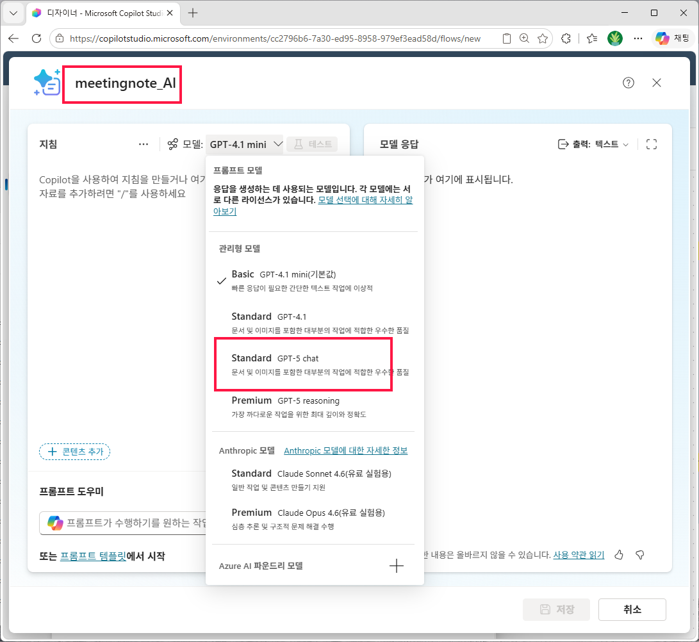Open the 출력: 텍스트 output dropdown
Screen dimensions: 699x642
click(593, 144)
